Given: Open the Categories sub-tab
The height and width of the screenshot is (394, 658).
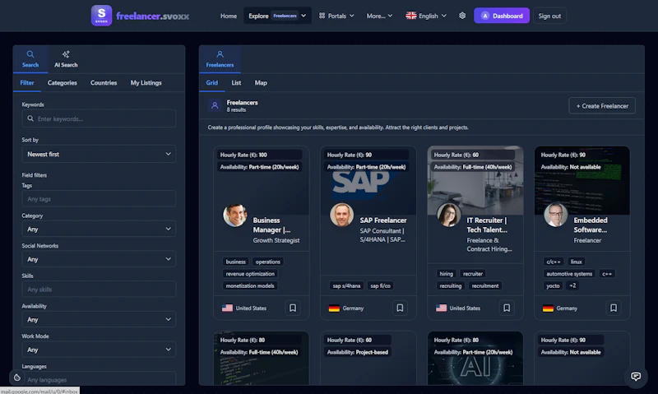Looking at the screenshot, I should click(x=63, y=82).
